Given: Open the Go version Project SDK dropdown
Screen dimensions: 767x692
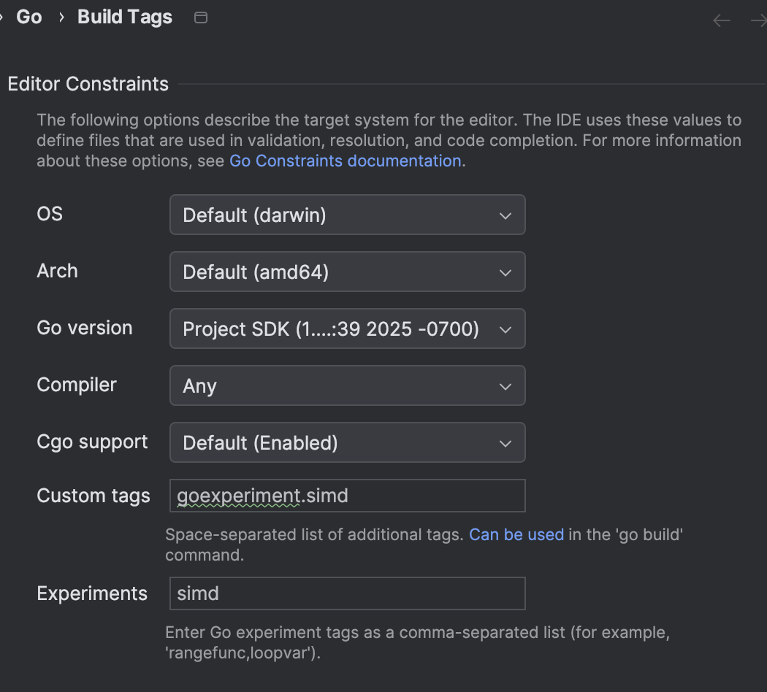Looking at the screenshot, I should coord(347,328).
